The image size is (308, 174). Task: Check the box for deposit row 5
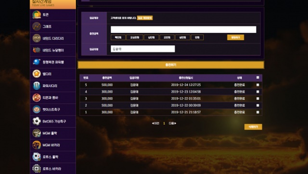pos(258,85)
